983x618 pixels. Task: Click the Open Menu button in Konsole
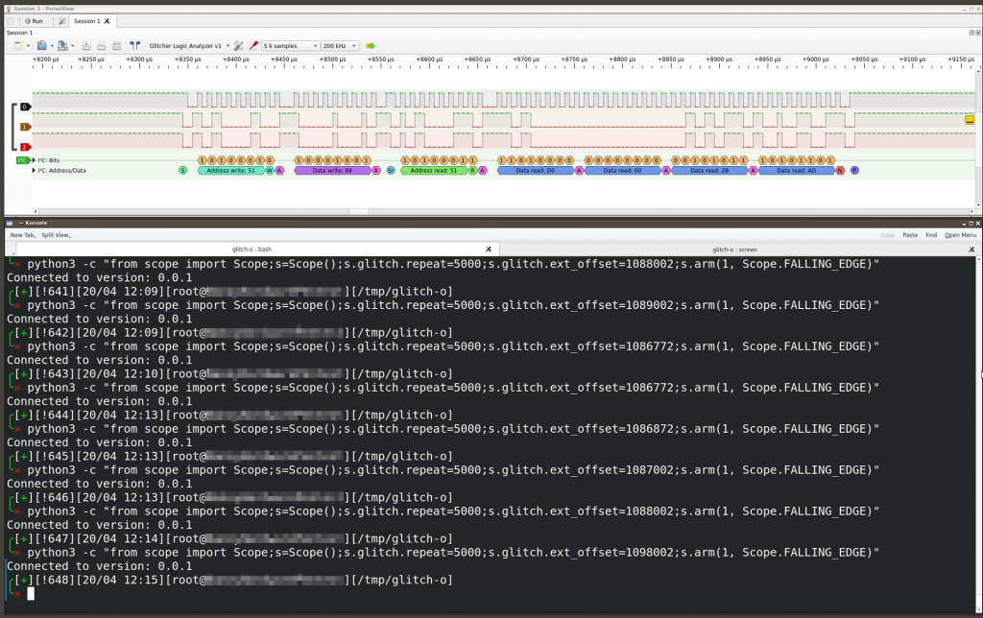coord(960,234)
